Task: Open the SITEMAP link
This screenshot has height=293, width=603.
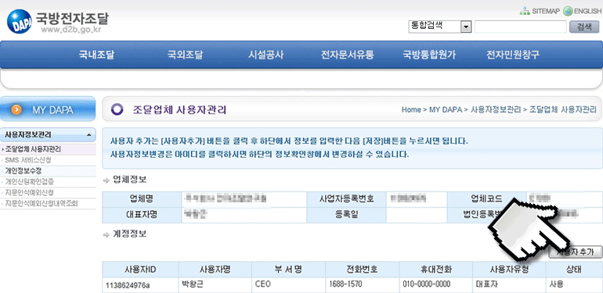Action: click(546, 11)
